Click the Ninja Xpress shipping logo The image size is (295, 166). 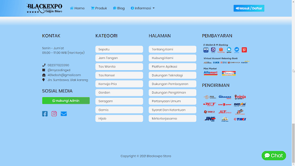click(240, 97)
